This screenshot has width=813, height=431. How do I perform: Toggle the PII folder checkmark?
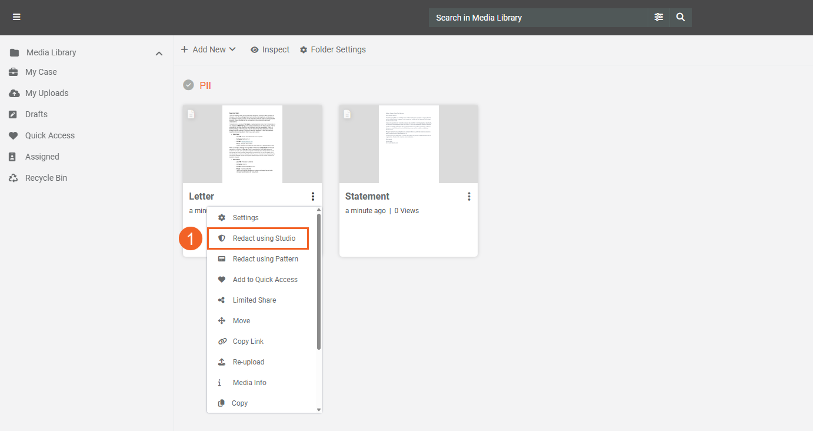[x=188, y=85]
